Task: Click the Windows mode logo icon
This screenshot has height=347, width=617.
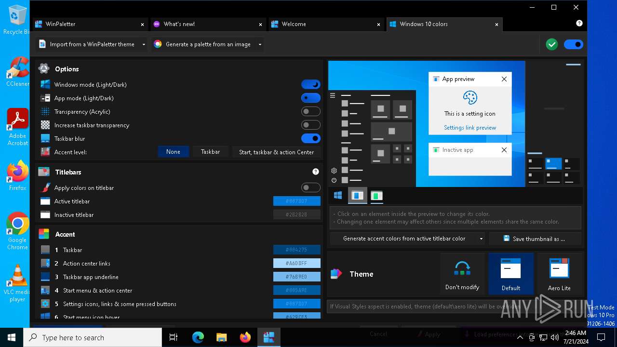Action: (x=45, y=84)
